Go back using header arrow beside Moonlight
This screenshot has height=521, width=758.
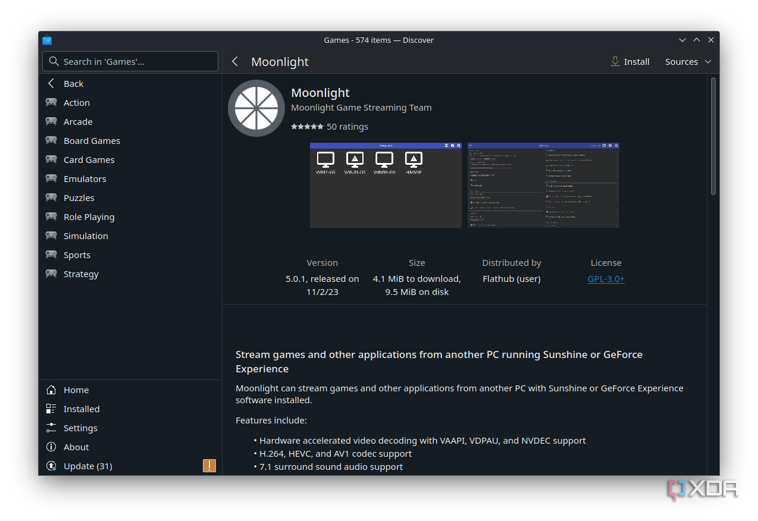235,61
